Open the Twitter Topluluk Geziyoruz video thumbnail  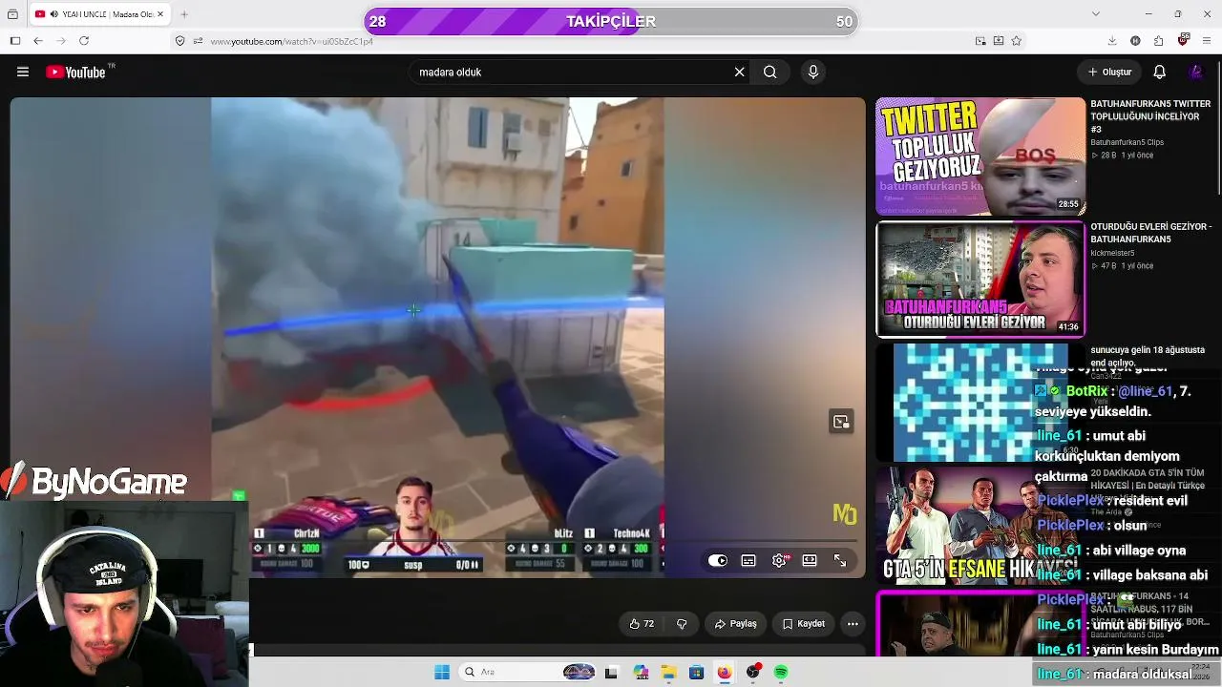pos(980,156)
